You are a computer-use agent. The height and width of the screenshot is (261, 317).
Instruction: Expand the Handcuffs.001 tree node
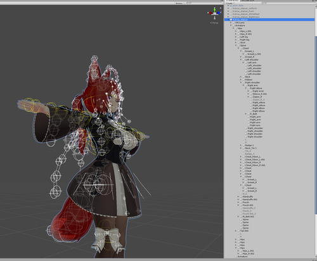click(x=238, y=200)
